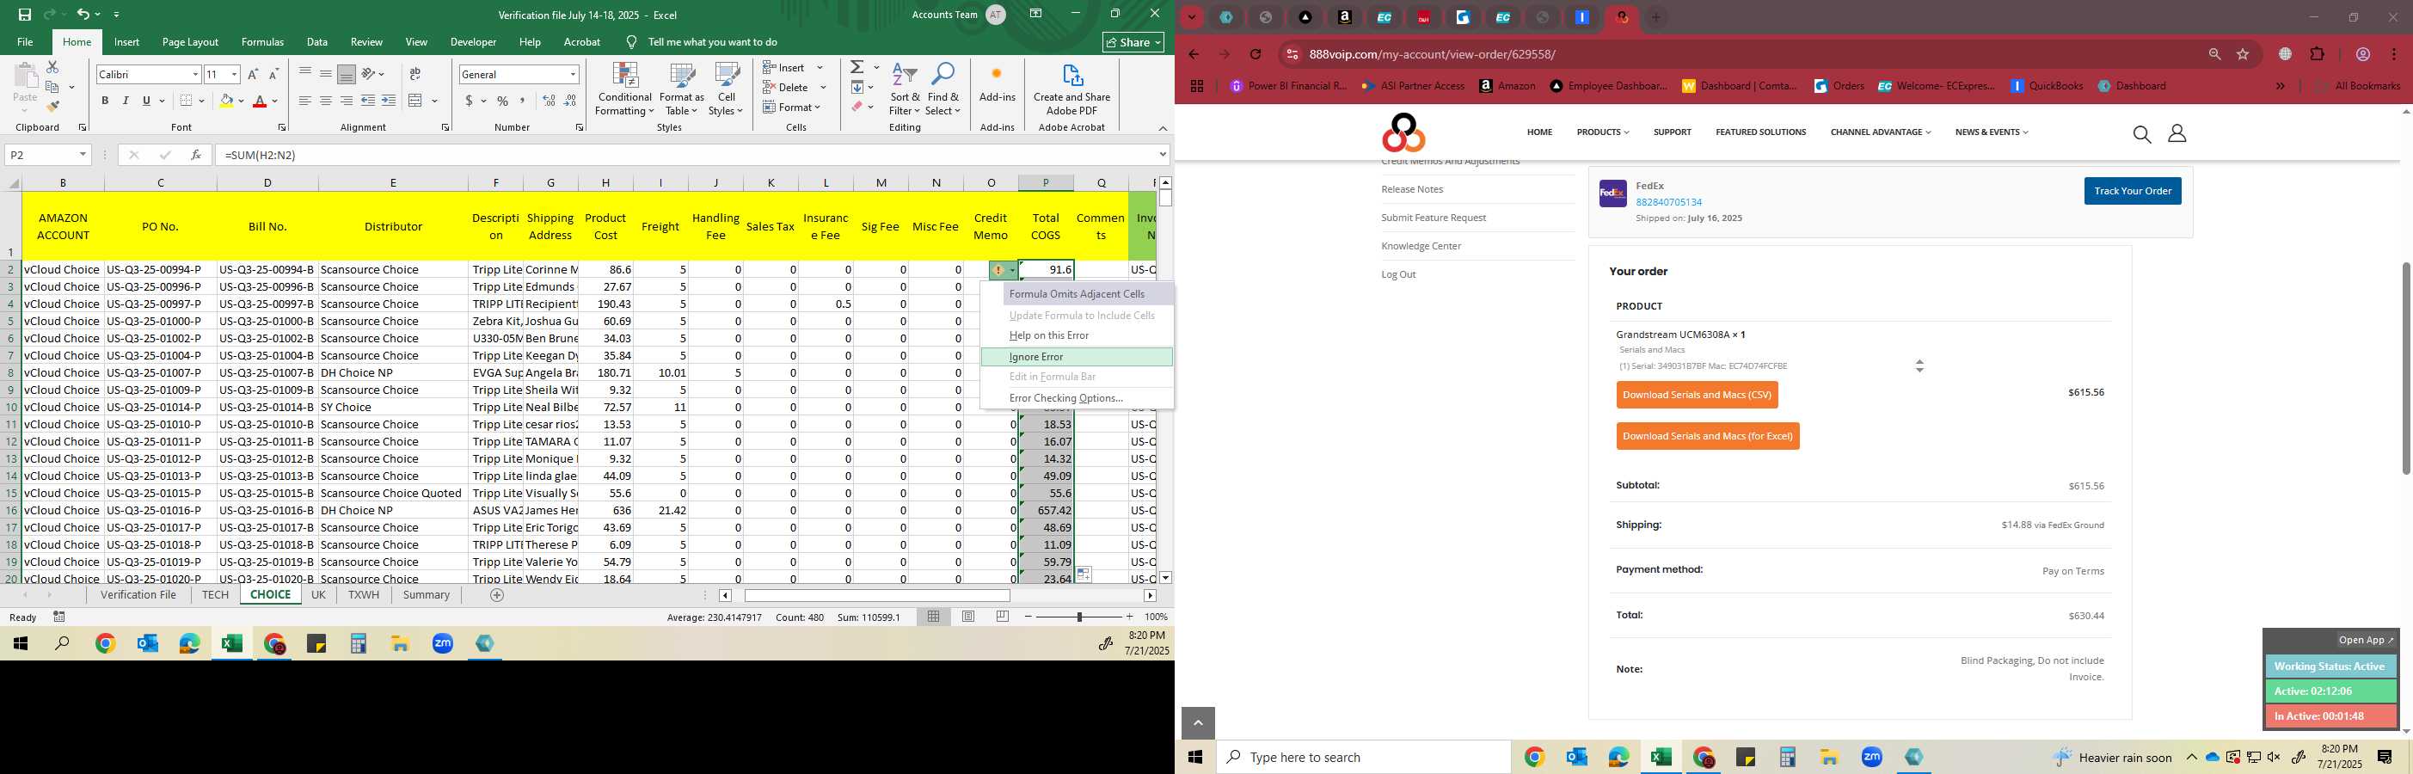Image resolution: width=2413 pixels, height=774 pixels.
Task: Click the back-to-top arrow button on page
Action: pyautogui.click(x=1198, y=723)
